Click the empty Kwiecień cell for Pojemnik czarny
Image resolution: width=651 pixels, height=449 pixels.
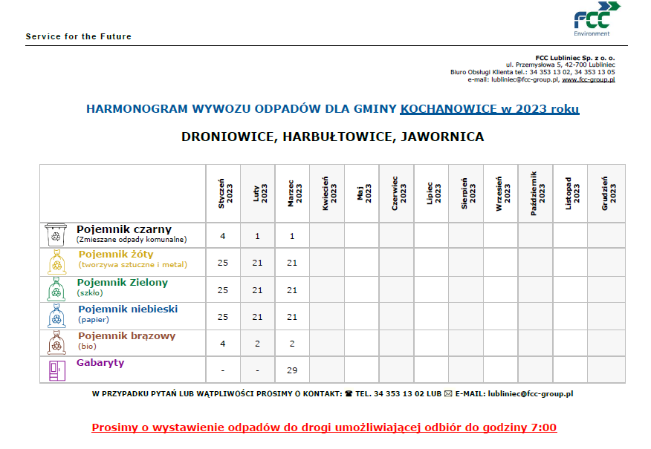tap(327, 236)
